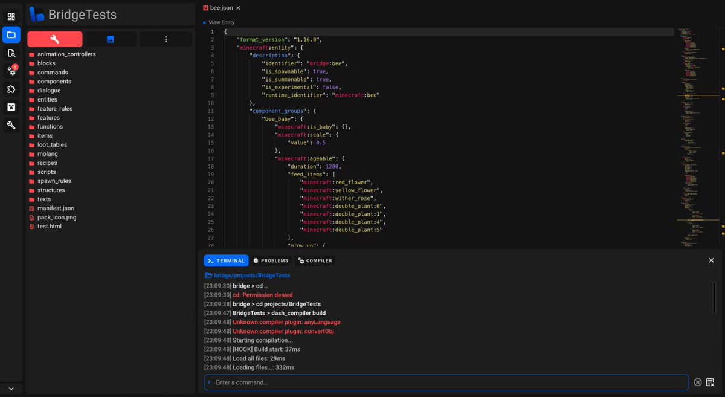This screenshot has width=725, height=397.
Task: Open the molang folder
Action: click(43, 154)
